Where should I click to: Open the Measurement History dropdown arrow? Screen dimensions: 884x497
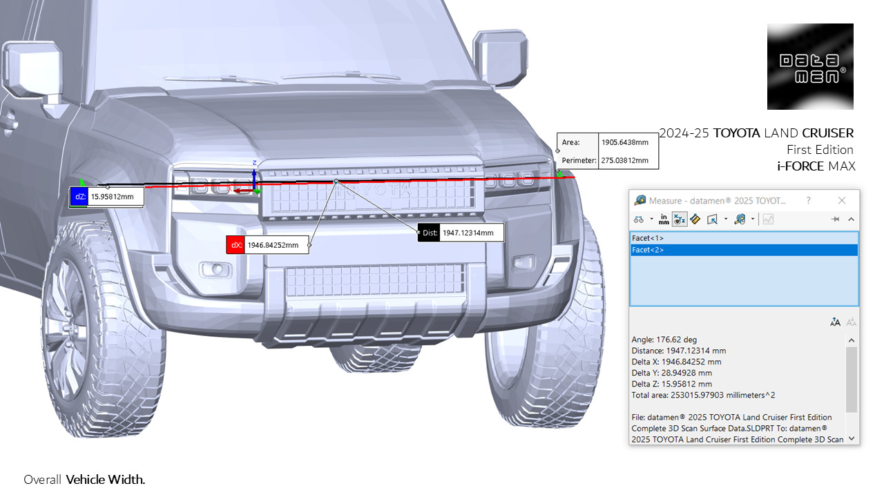pyautogui.click(x=753, y=220)
